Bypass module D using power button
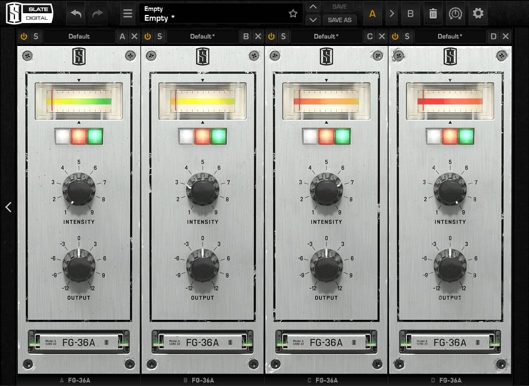Screen dimensions: 529x386 (395, 37)
